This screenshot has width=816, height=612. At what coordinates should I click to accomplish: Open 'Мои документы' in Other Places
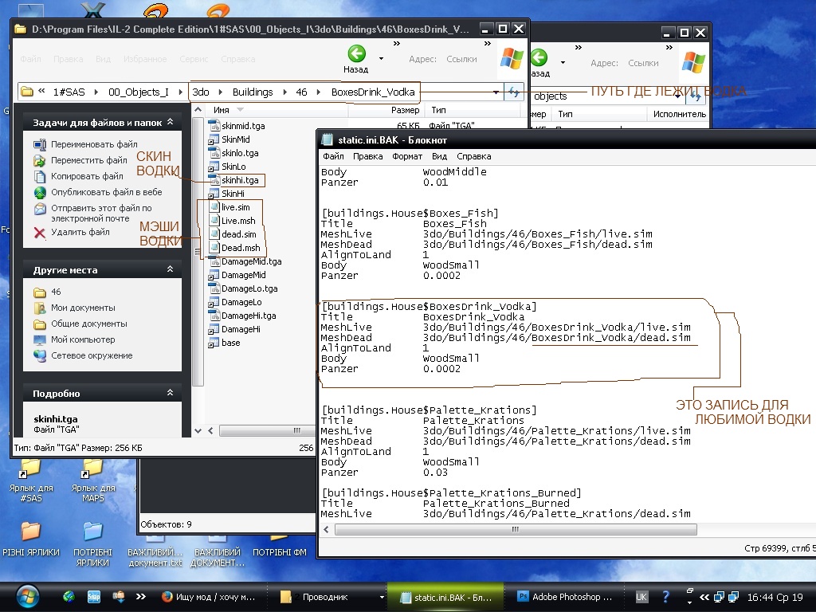pos(83,308)
